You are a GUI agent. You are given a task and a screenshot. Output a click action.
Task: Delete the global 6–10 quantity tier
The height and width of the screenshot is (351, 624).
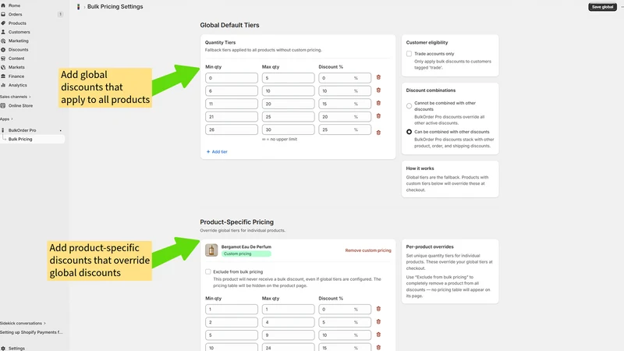[x=378, y=90]
